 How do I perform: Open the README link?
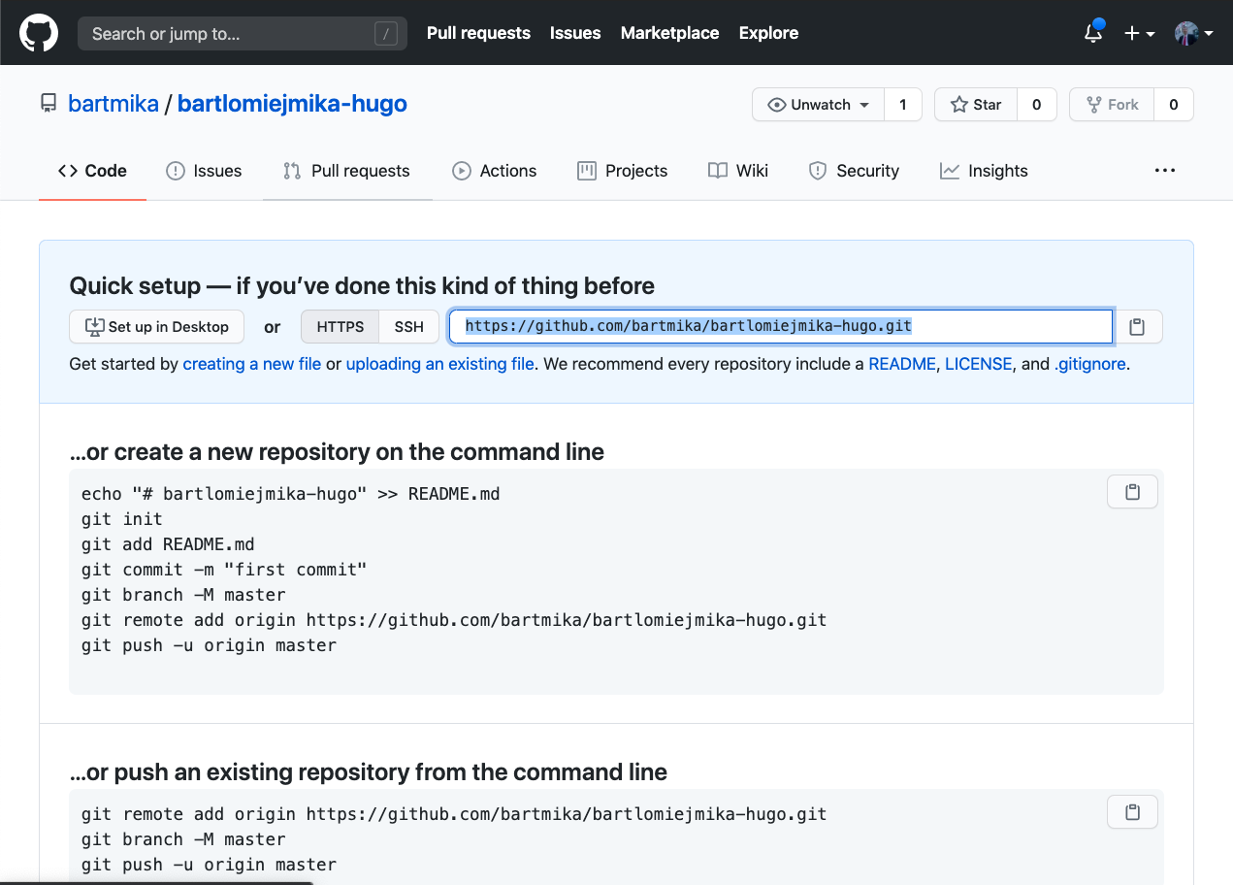[x=902, y=365]
